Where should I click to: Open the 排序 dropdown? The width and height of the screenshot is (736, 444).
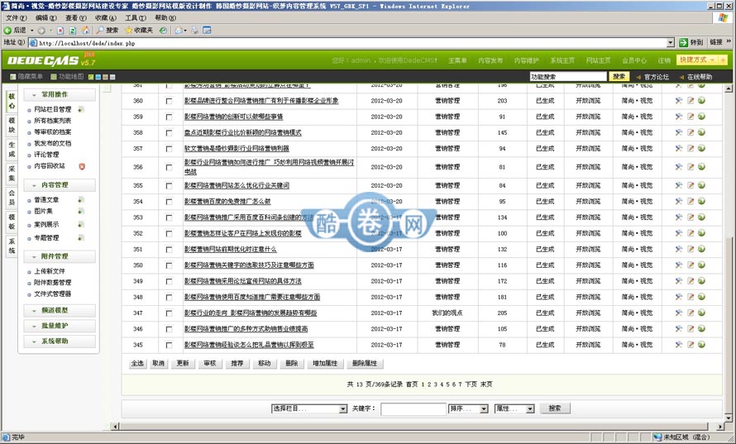click(x=468, y=408)
